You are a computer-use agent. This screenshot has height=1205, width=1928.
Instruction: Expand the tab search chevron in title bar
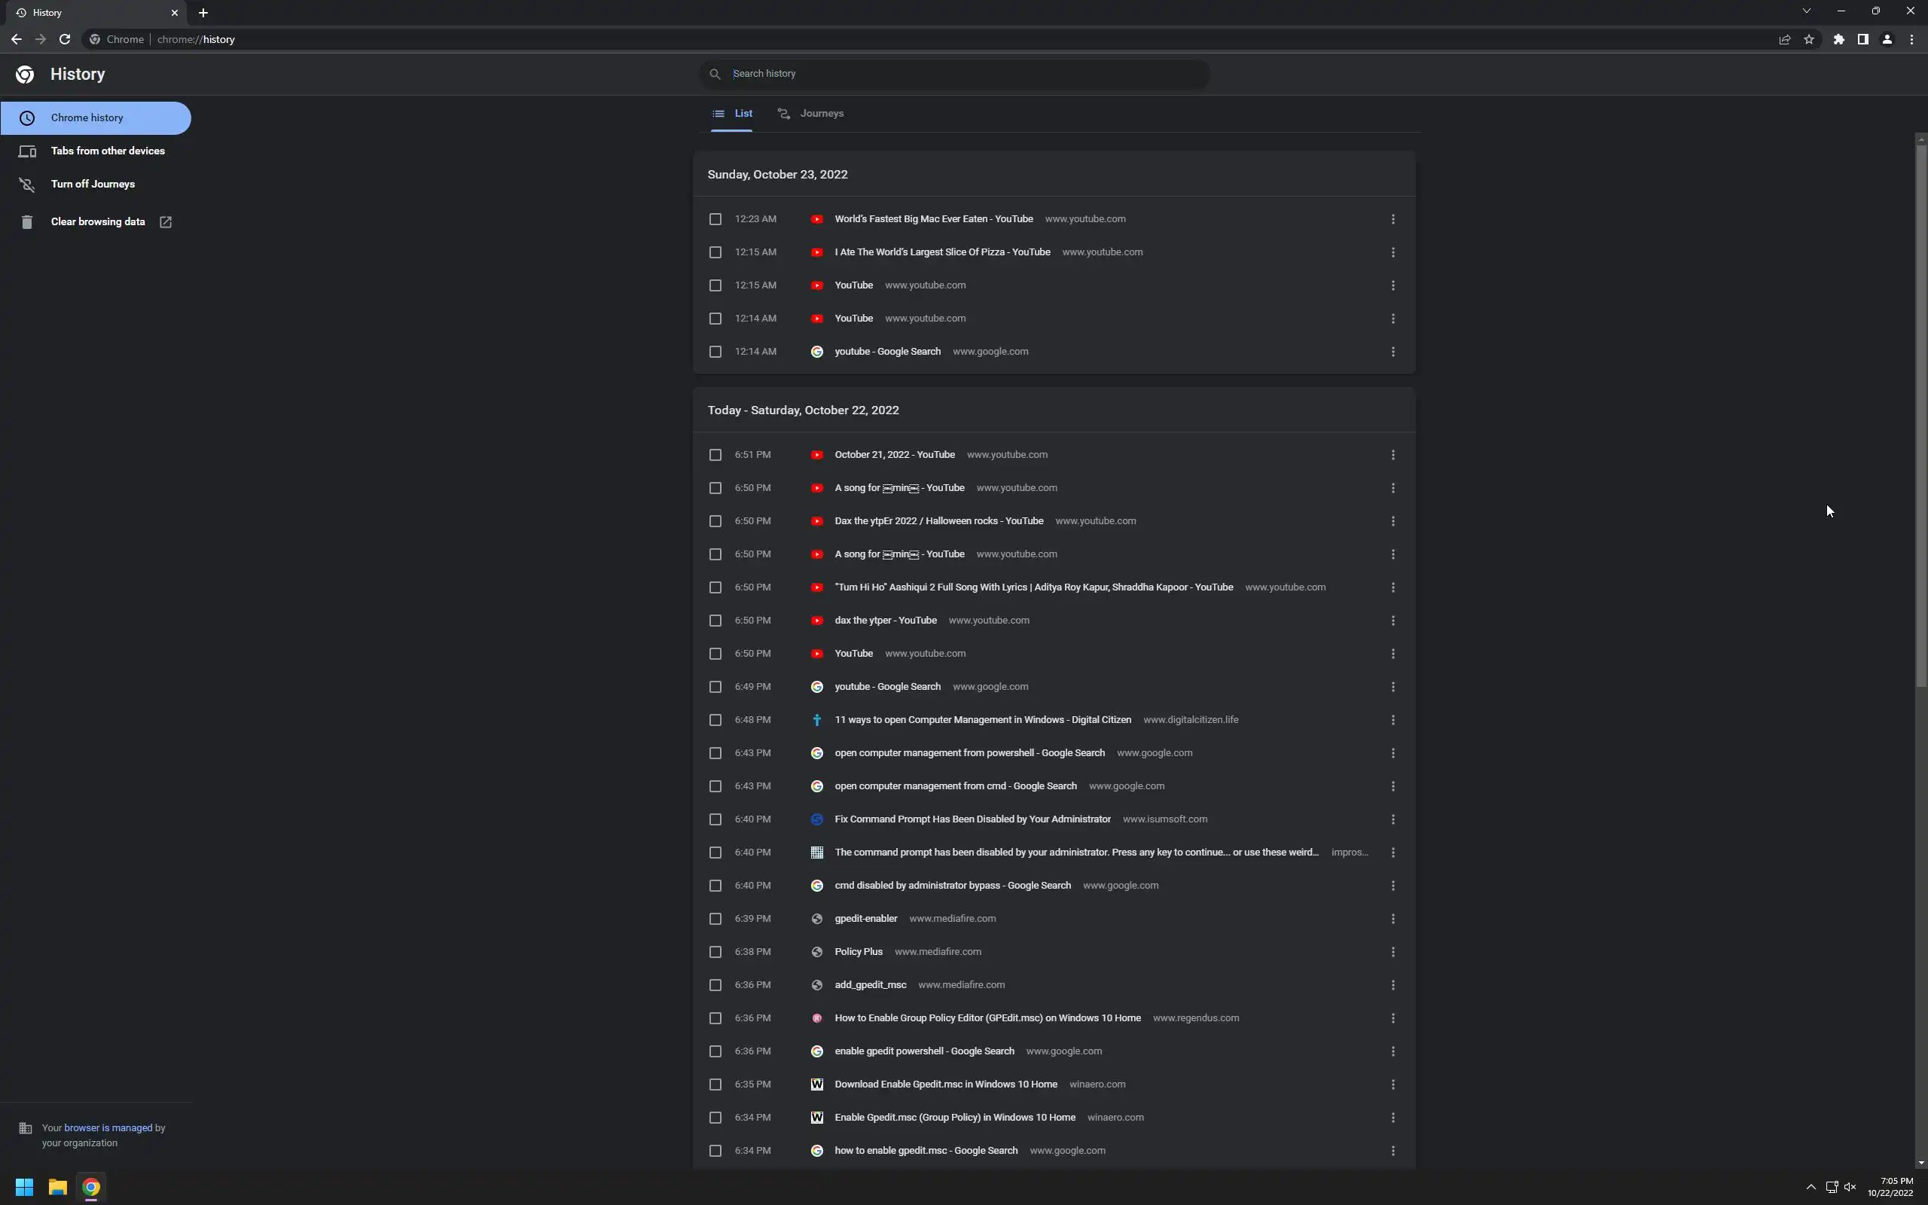(x=1806, y=11)
